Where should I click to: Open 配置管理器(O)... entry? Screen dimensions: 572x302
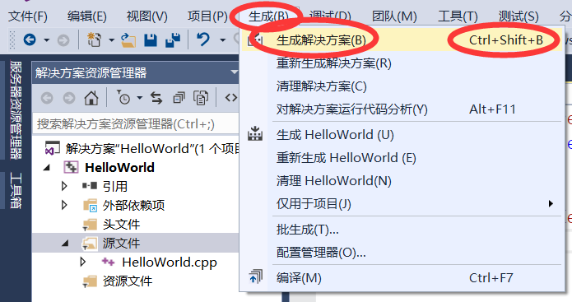coord(402,252)
